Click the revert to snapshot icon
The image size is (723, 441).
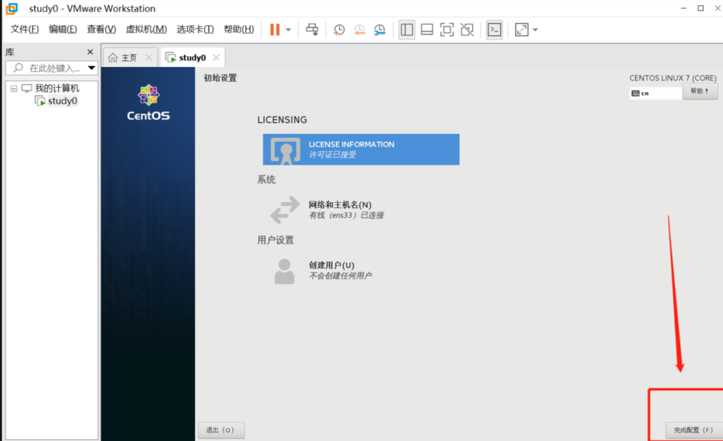click(359, 30)
